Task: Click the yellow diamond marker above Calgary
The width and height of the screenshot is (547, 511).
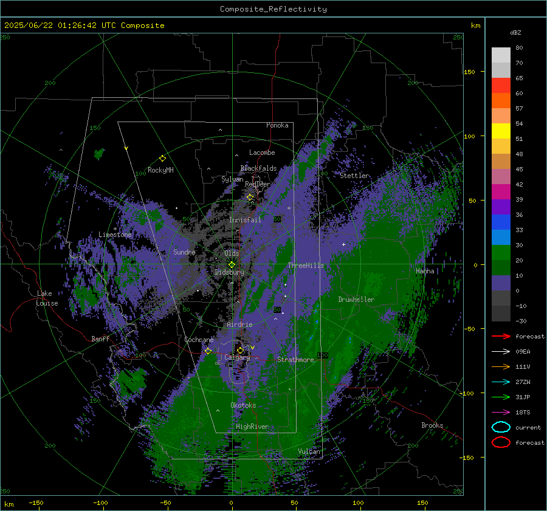Action: (240, 350)
